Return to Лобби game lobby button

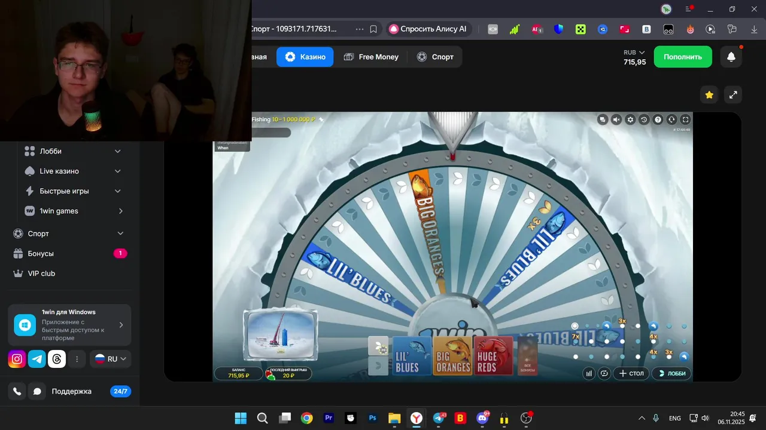click(x=671, y=373)
